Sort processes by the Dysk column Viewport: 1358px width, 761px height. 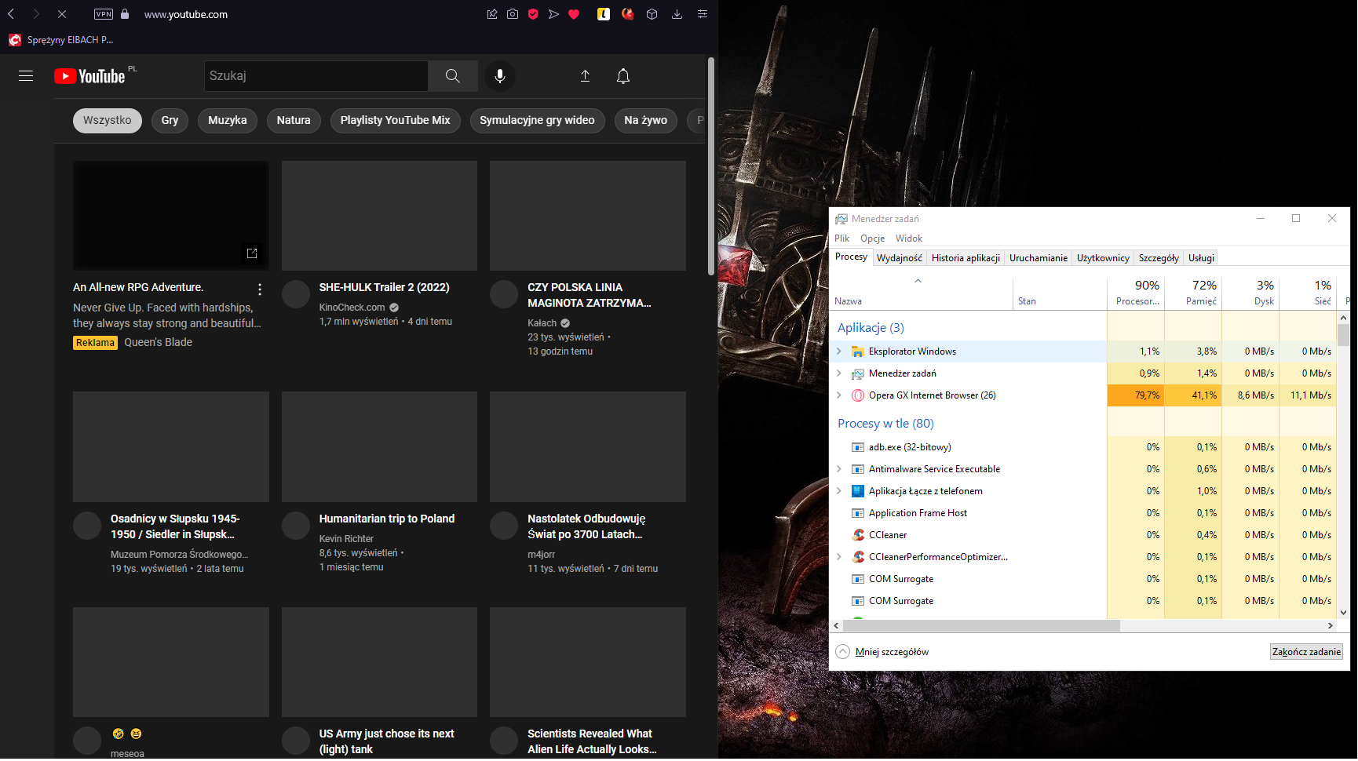tap(1250, 293)
